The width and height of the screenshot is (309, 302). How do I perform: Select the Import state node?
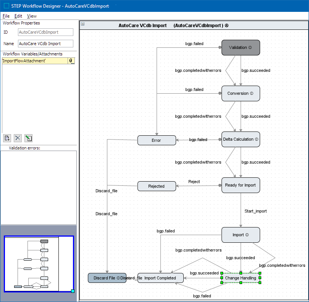[241, 235]
